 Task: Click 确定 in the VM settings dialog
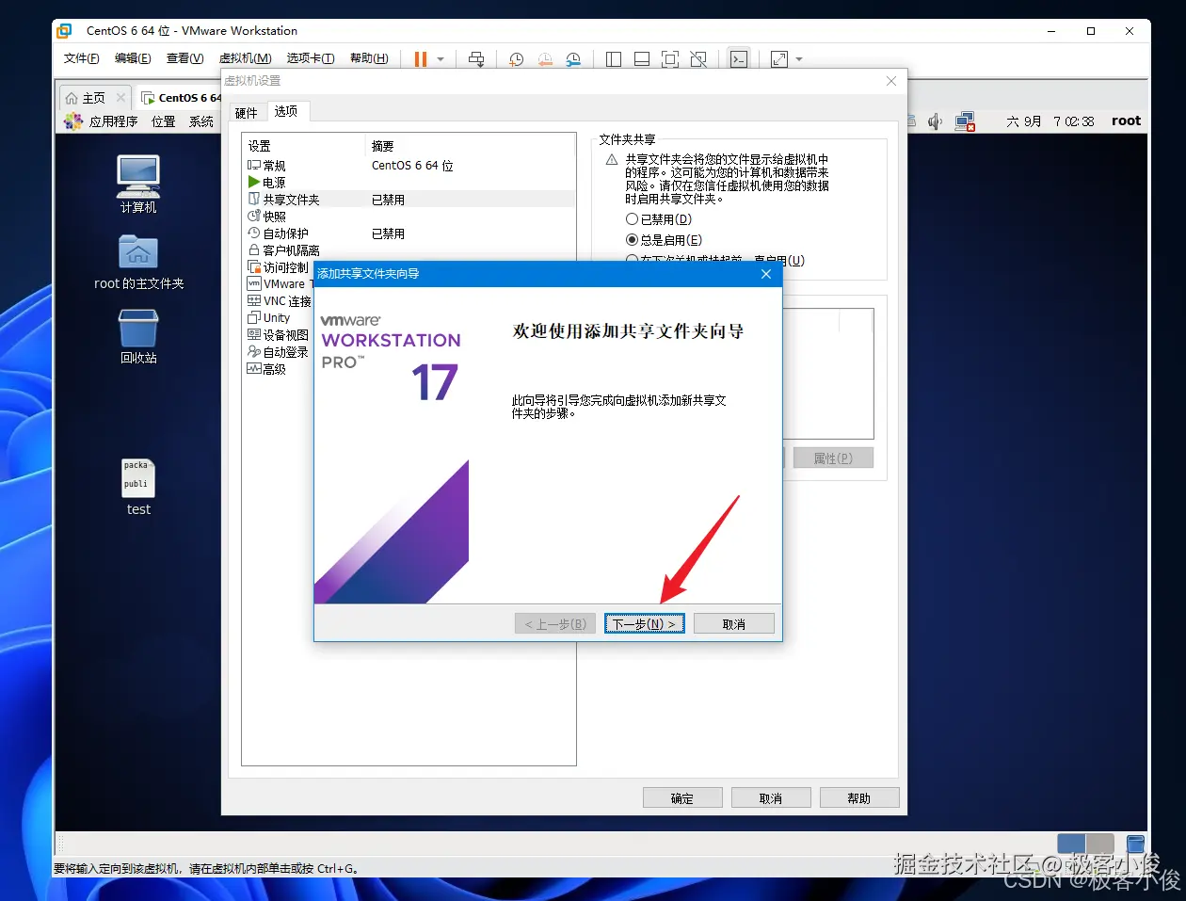[682, 798]
